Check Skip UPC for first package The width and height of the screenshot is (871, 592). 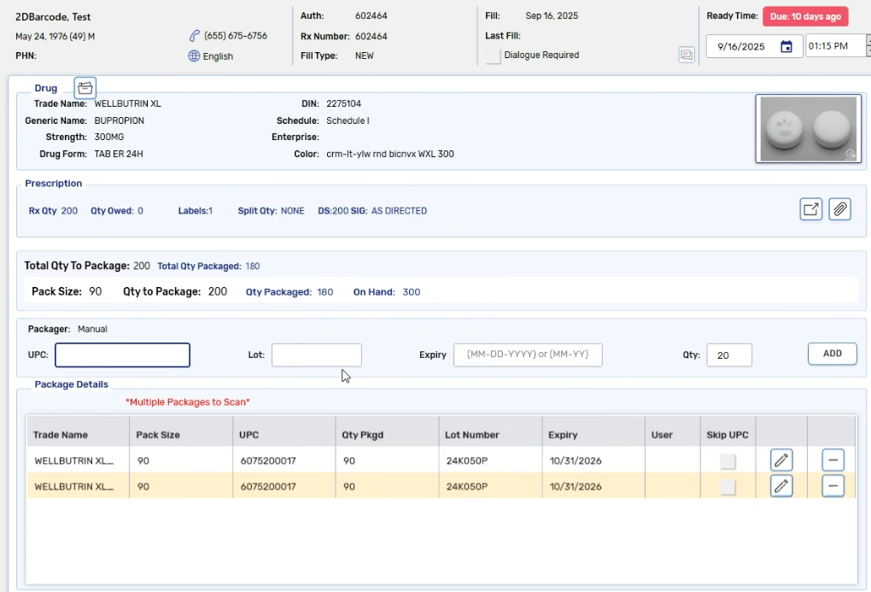[x=728, y=461]
